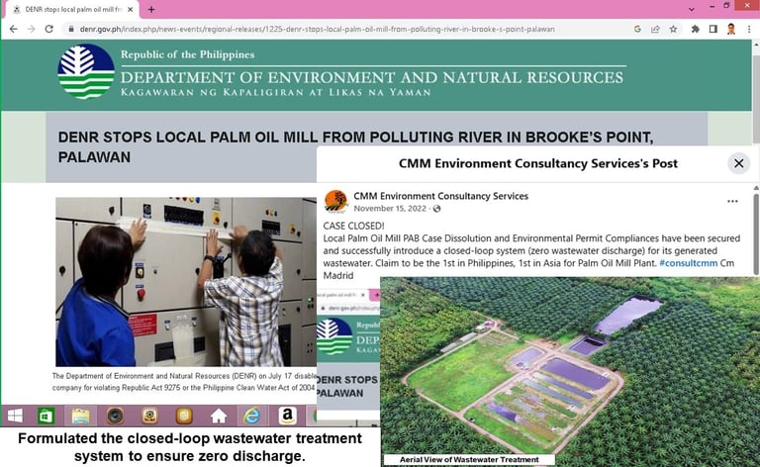Reload the DENR page

pos(48,29)
